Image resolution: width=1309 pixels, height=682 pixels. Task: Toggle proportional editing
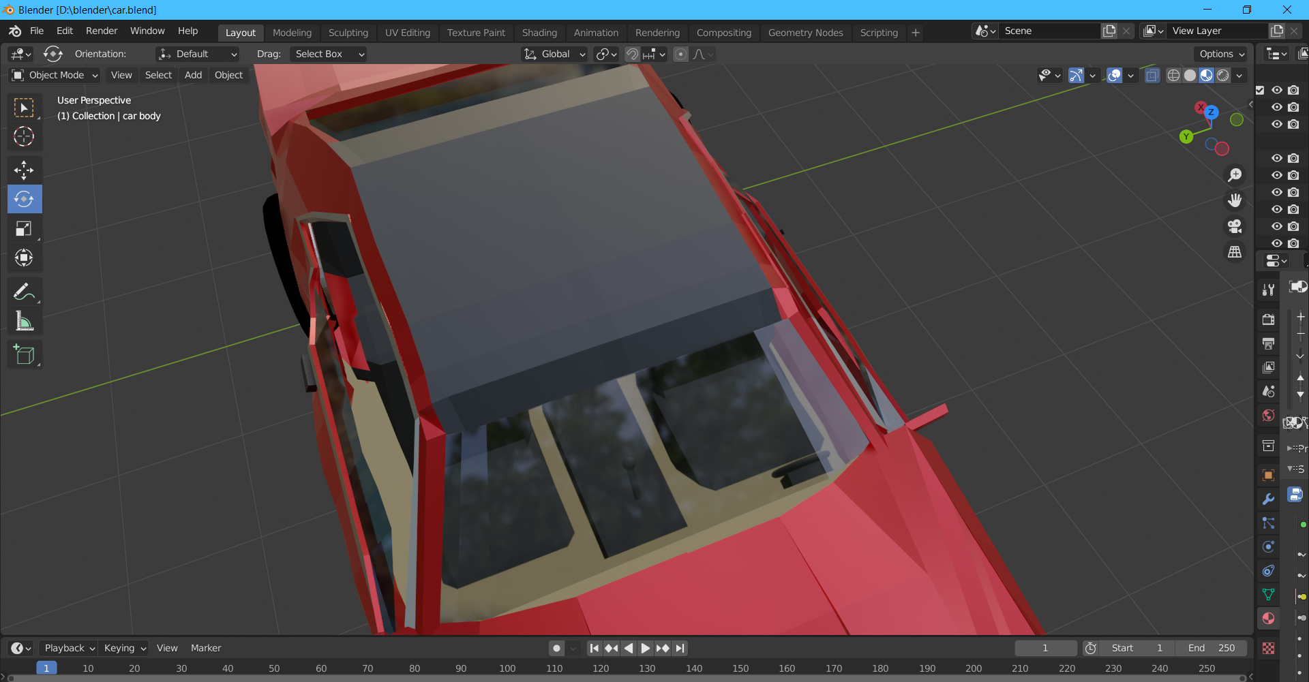coord(680,55)
